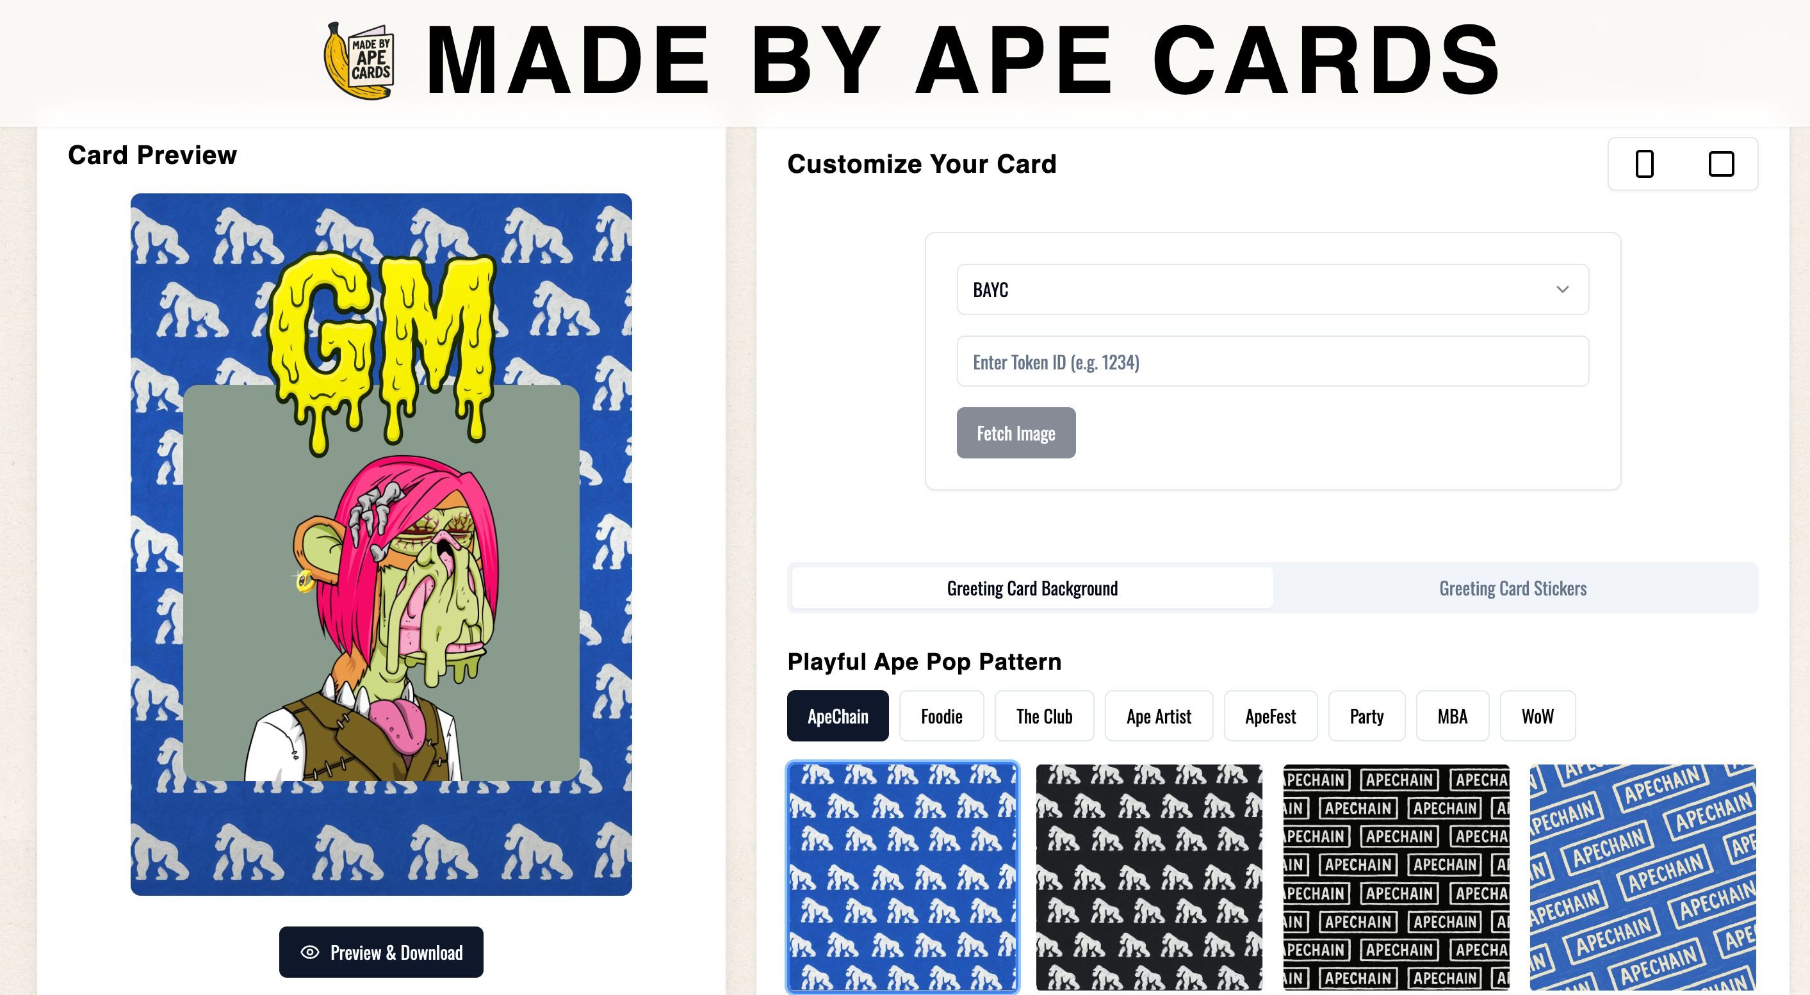Choose the ApeFest pattern category
The height and width of the screenshot is (995, 1810).
pyautogui.click(x=1269, y=716)
